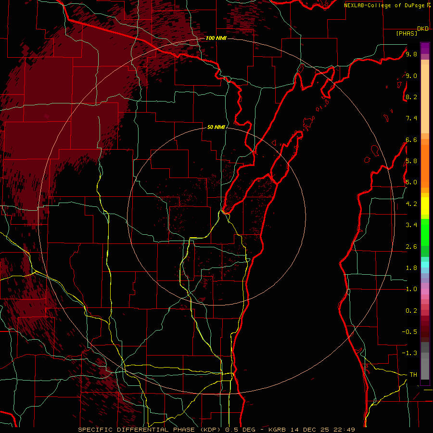The height and width of the screenshot is (433, 433).
Task: Click the "0.2" value on the color scale
Action: pos(411,311)
